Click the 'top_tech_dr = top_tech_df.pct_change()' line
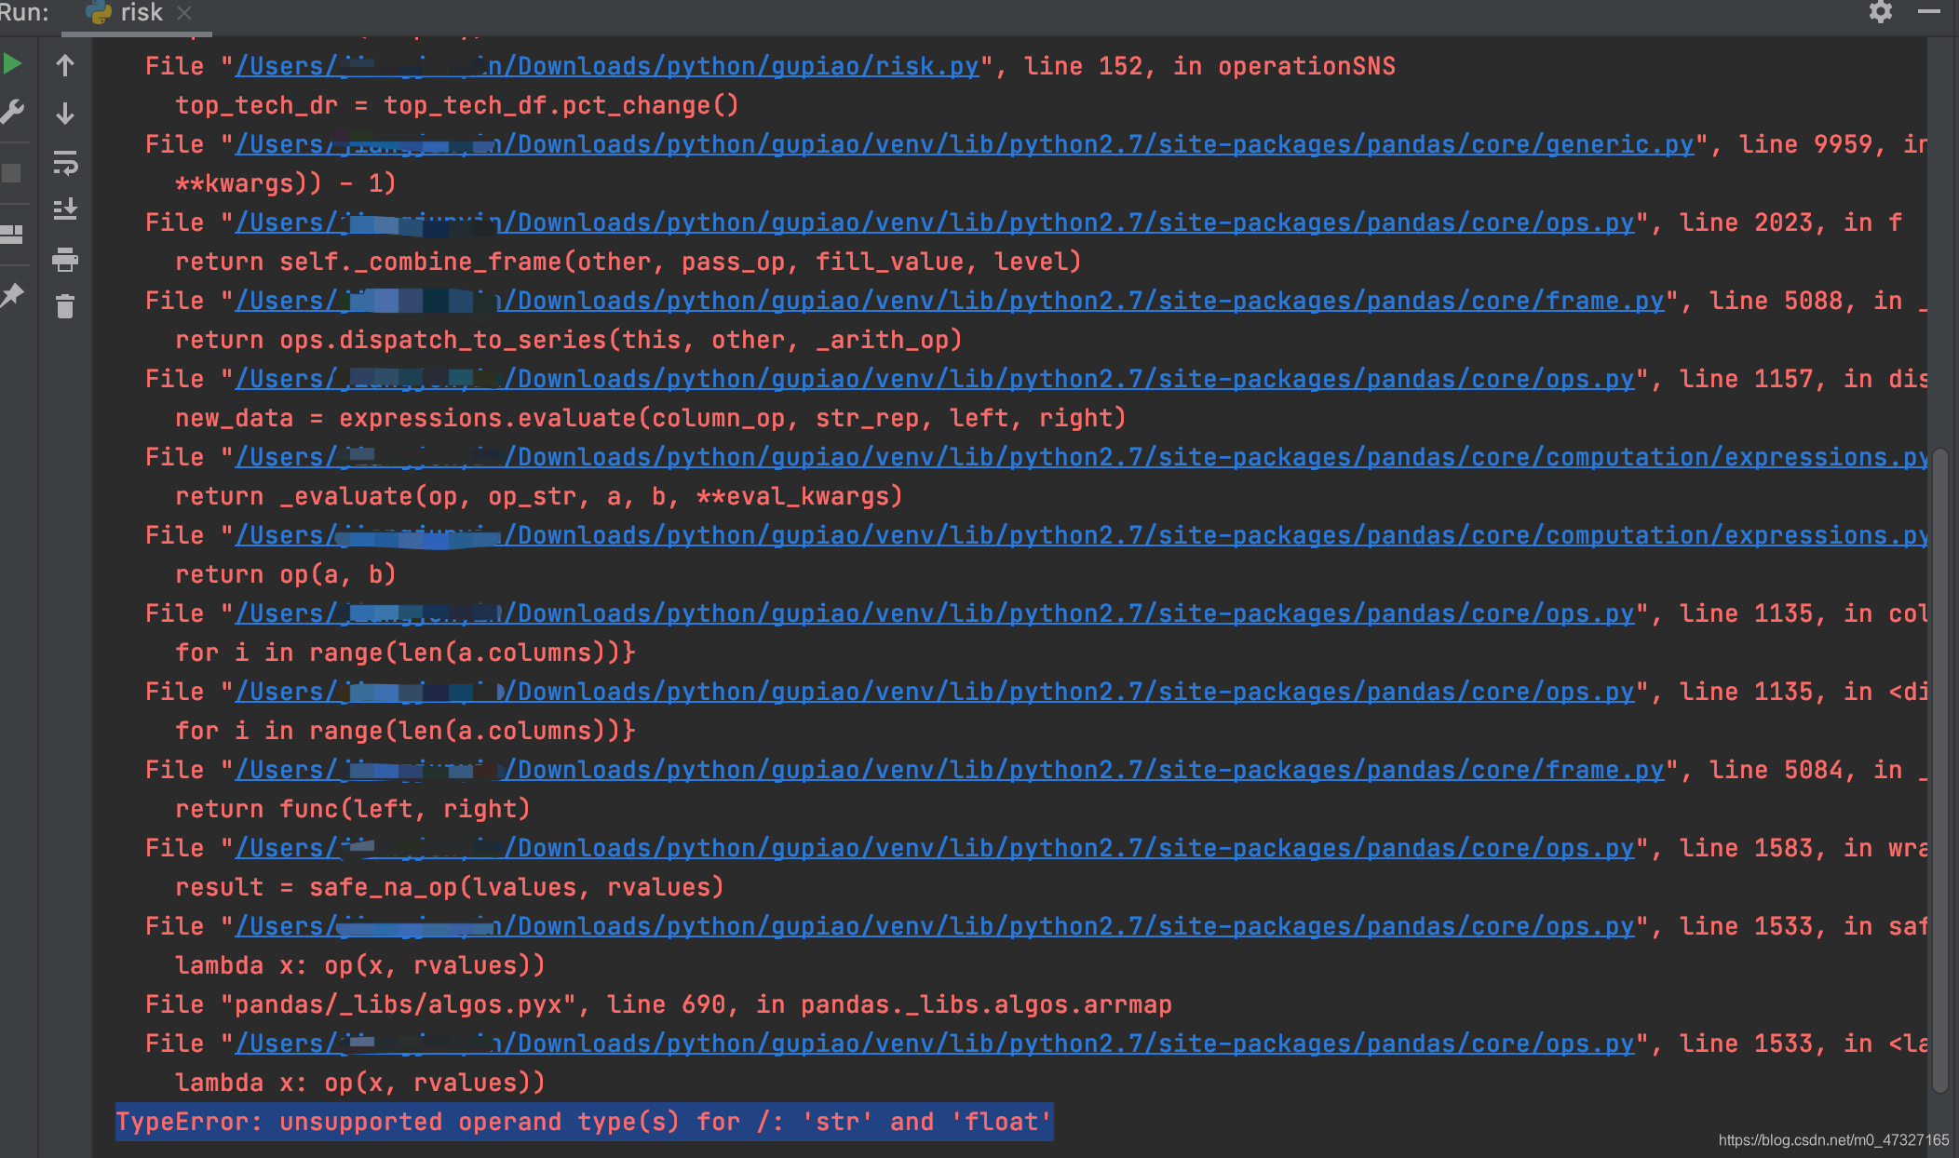 click(457, 105)
